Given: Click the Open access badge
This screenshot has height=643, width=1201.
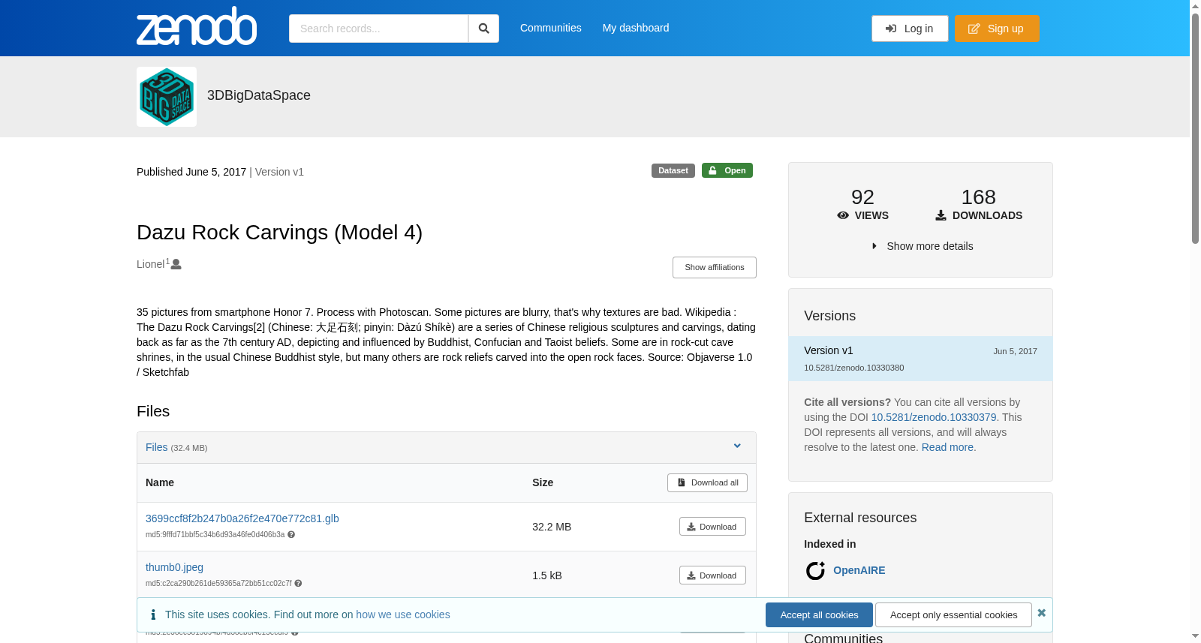Looking at the screenshot, I should pos(727,170).
